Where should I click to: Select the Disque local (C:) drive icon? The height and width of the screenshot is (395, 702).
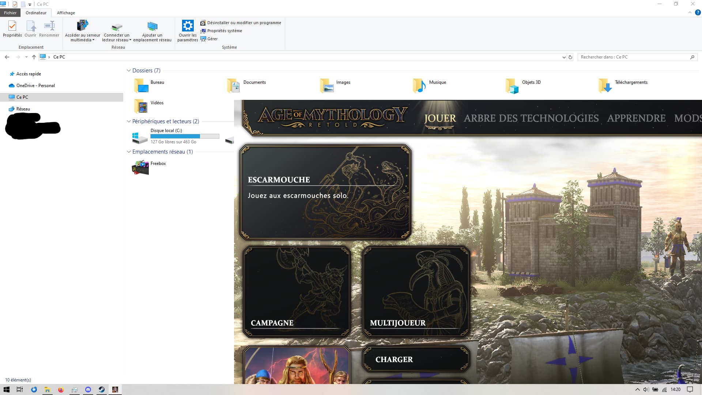(140, 138)
